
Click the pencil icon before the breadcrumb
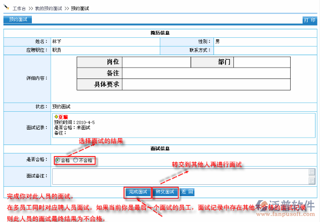point(6,7)
